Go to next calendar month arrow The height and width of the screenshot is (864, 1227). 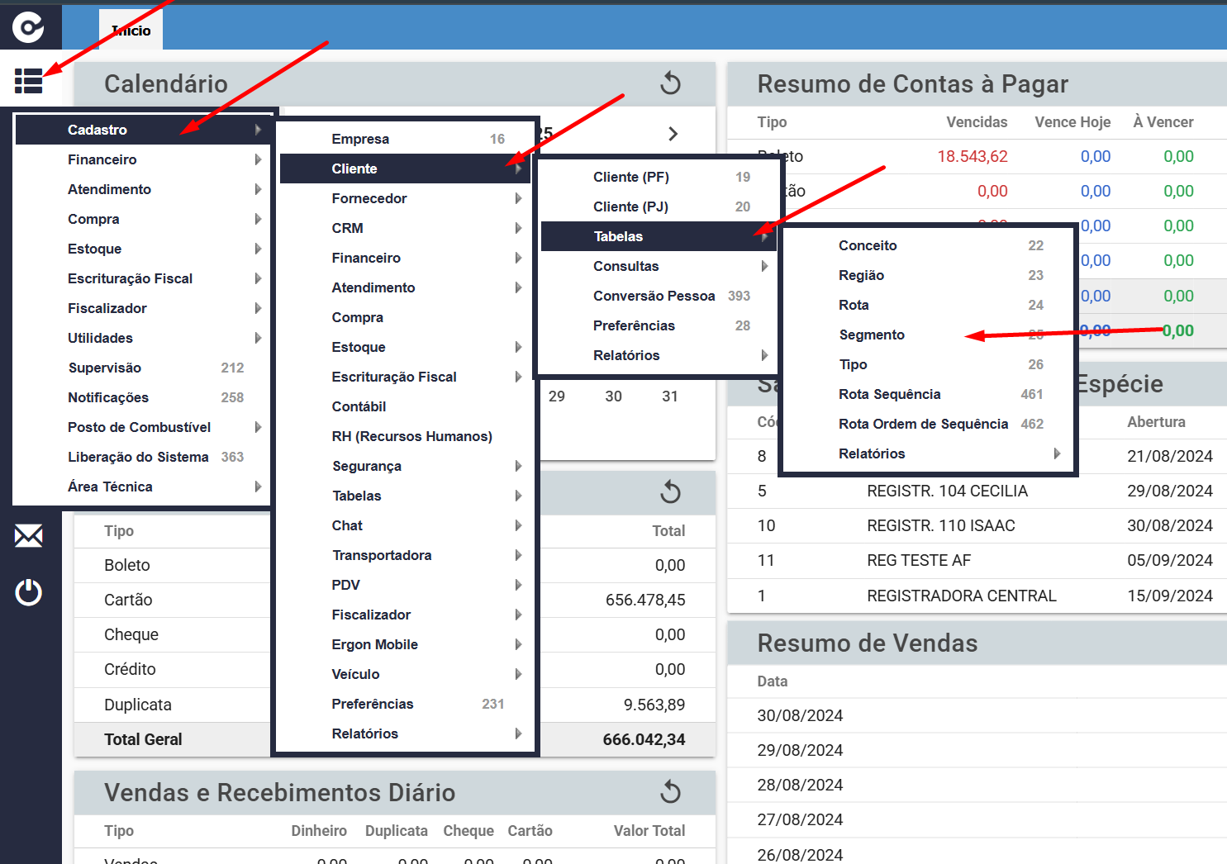click(x=673, y=134)
